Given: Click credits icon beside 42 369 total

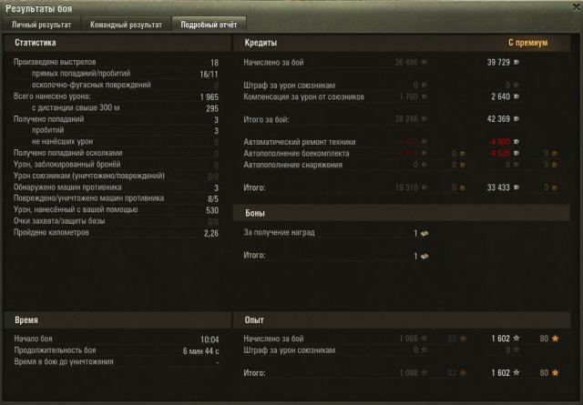Looking at the screenshot, I should pyautogui.click(x=517, y=119).
